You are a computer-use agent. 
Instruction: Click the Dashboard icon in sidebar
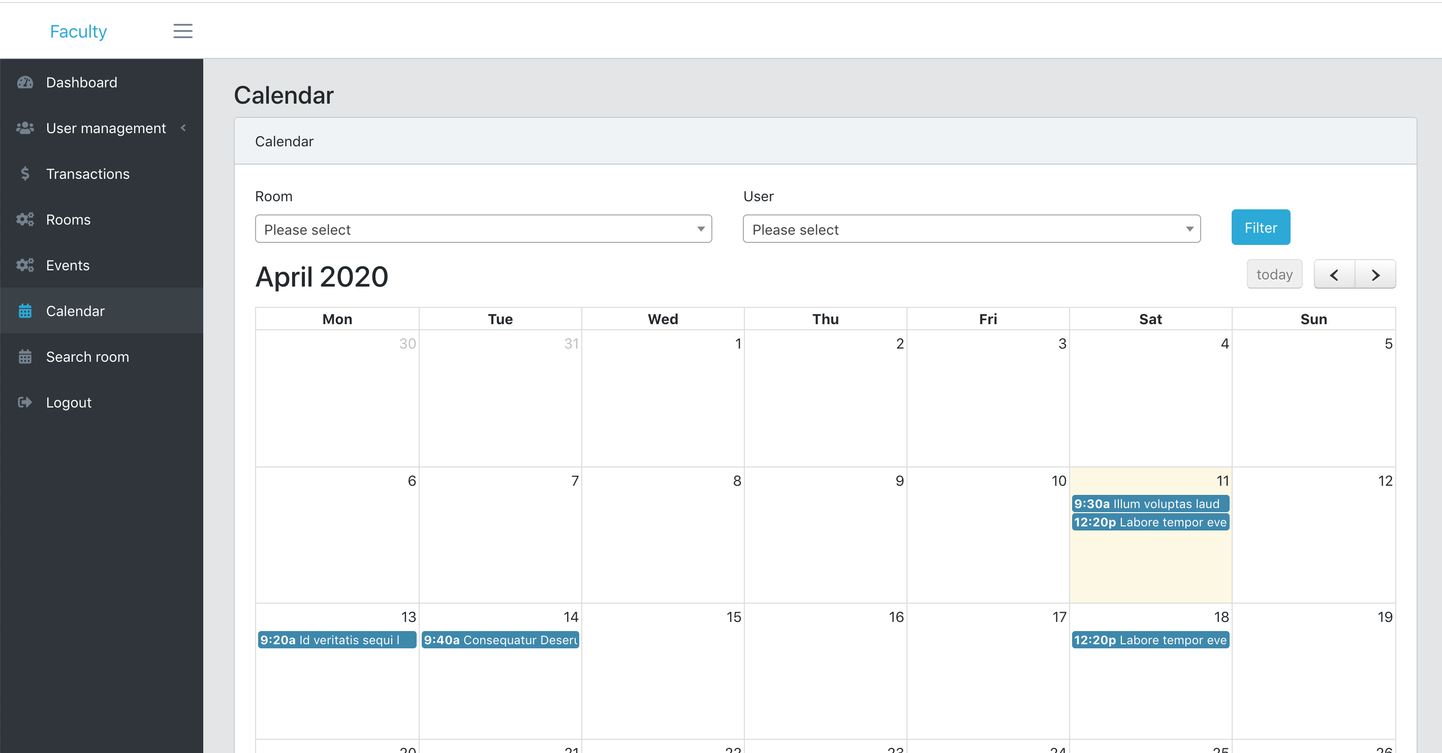[26, 82]
